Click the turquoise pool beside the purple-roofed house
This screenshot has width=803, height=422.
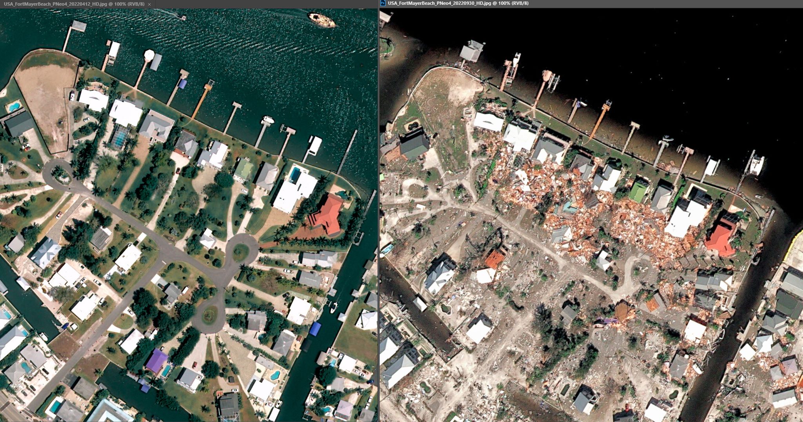166,370
